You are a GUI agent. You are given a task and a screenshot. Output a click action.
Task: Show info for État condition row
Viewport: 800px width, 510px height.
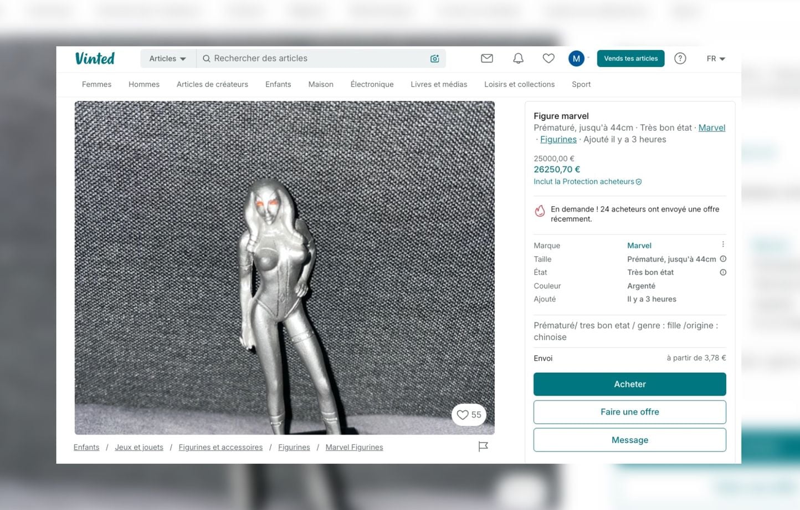pos(723,272)
